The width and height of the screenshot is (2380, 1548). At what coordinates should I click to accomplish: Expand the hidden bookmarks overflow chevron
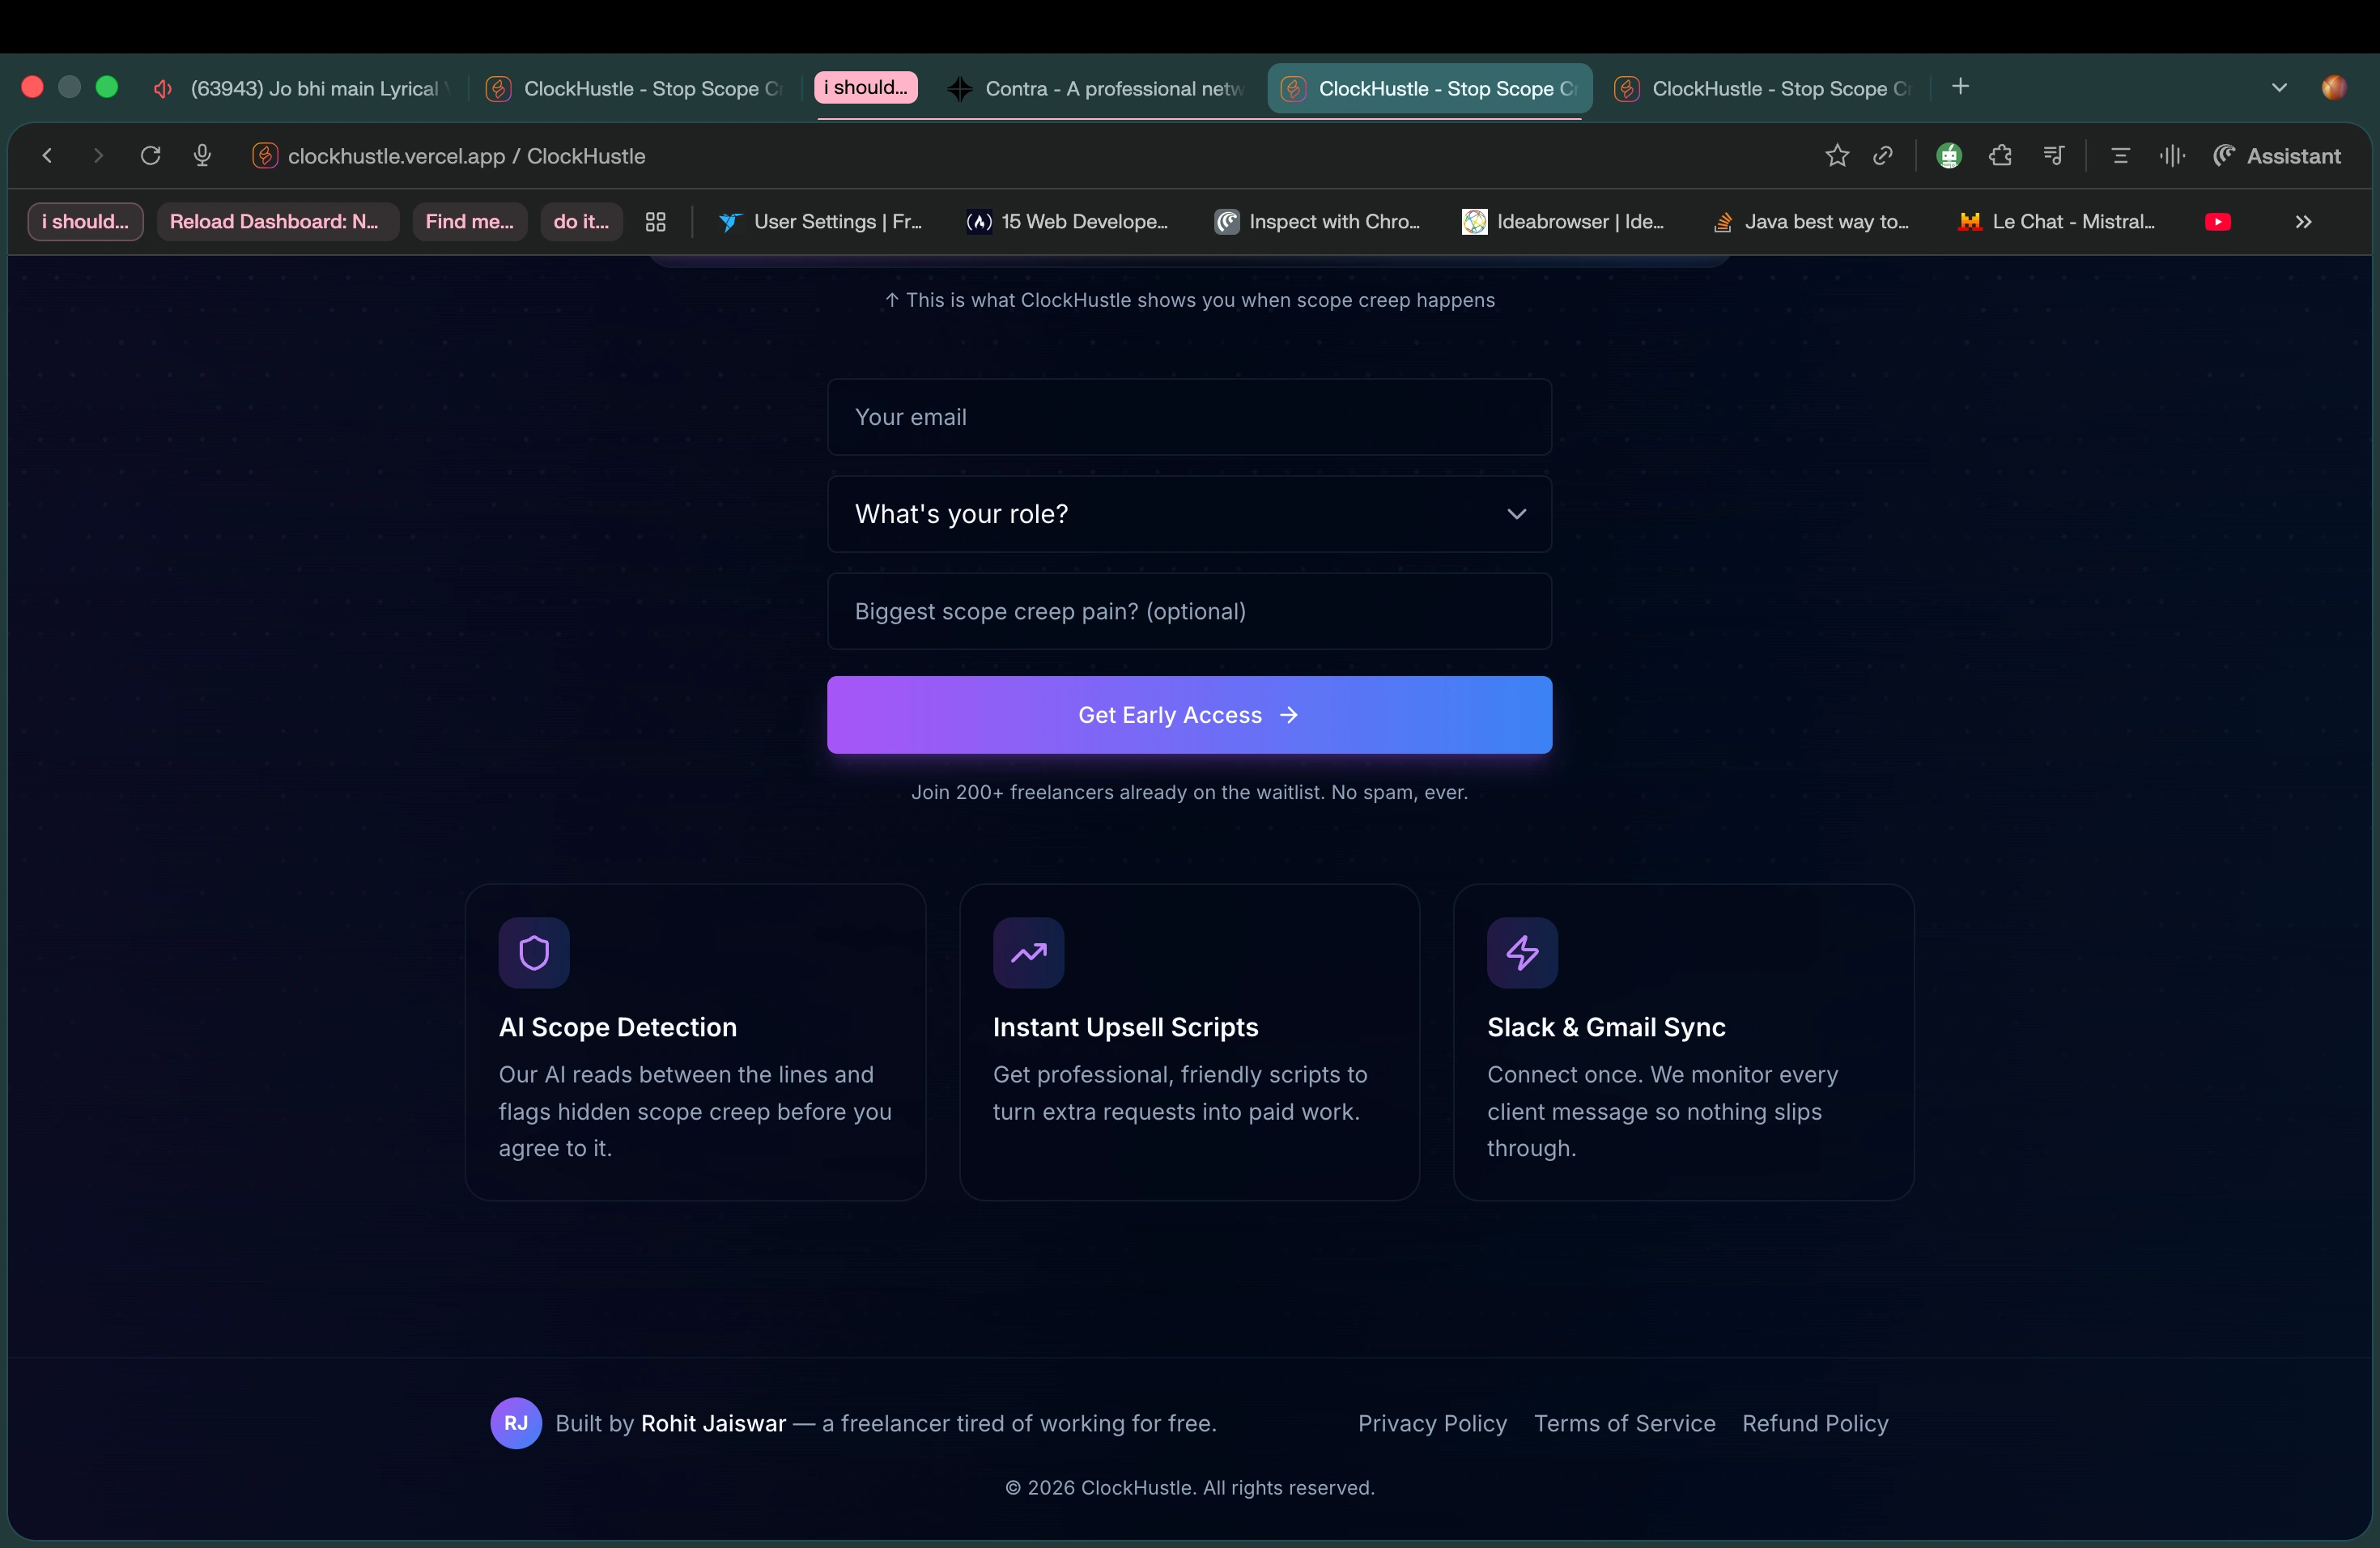pos(2303,222)
